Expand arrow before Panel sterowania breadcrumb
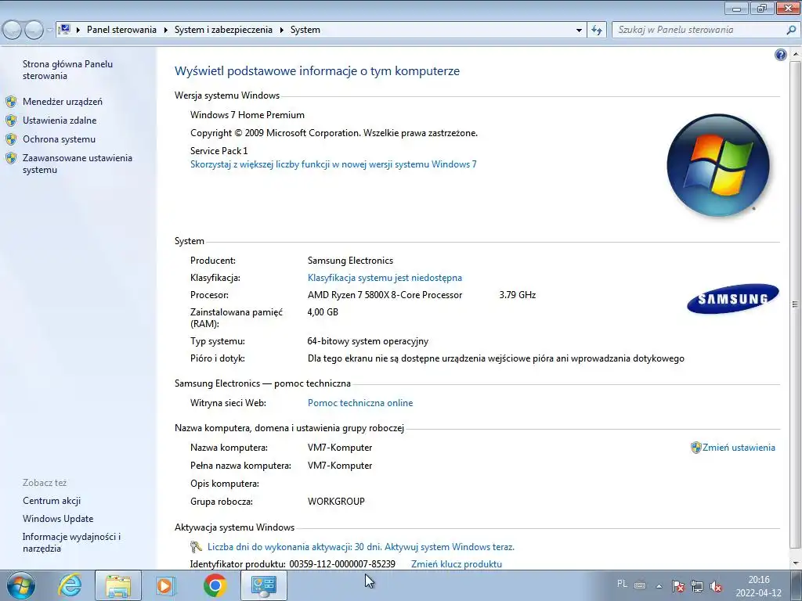The image size is (802, 601). [x=78, y=31]
